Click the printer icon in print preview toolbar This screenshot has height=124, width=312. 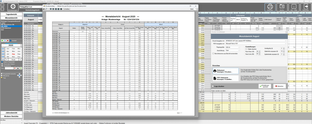(x=44, y=9)
